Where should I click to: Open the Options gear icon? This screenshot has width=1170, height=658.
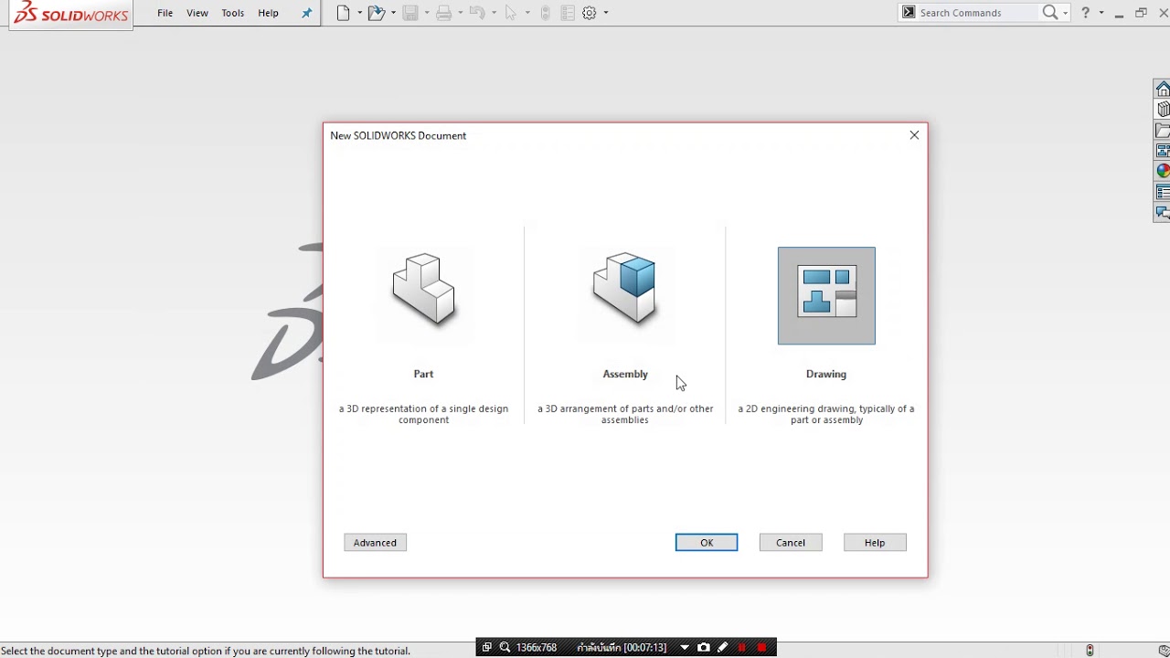590,13
